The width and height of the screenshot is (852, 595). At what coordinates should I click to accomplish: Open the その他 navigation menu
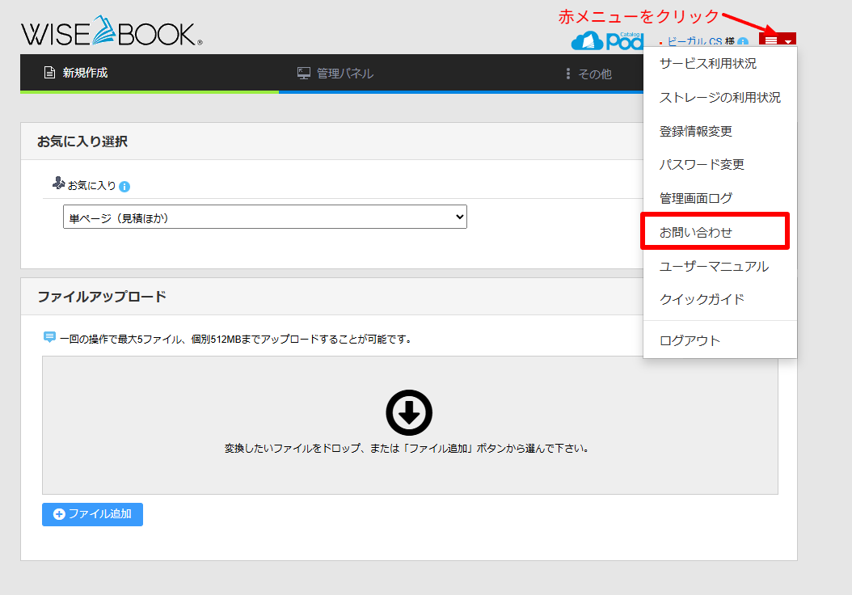pos(588,74)
